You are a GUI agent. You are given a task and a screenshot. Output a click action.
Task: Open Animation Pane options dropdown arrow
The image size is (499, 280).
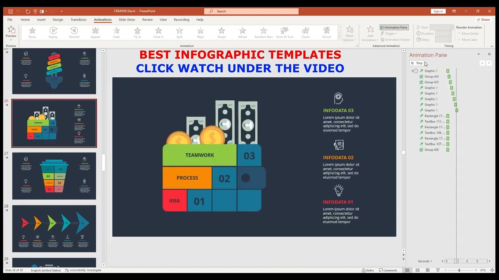coord(479,54)
